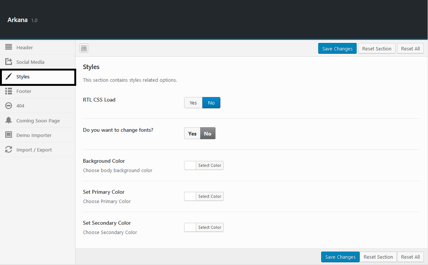Choose Yes for changing fonts

pyautogui.click(x=192, y=133)
